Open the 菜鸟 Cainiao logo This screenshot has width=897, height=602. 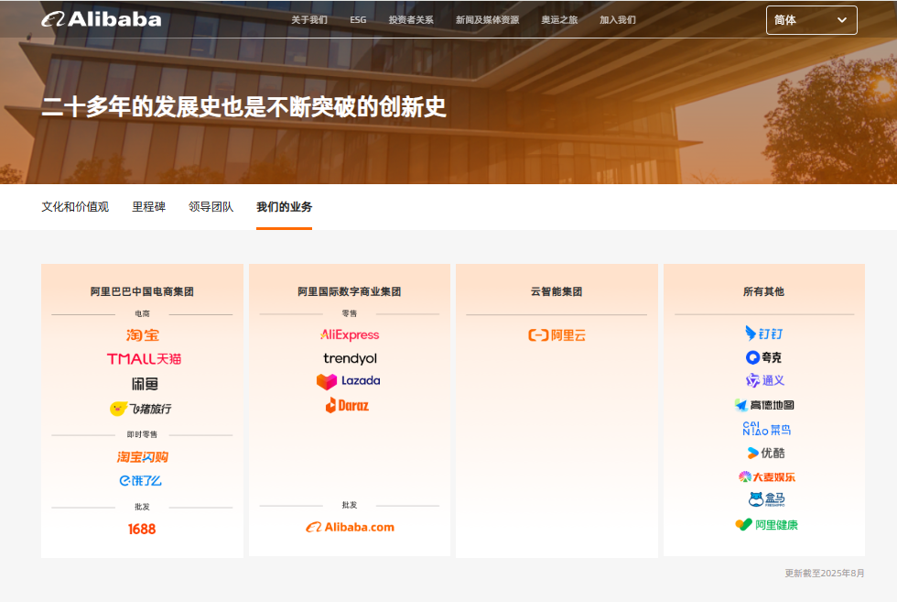[x=767, y=429]
